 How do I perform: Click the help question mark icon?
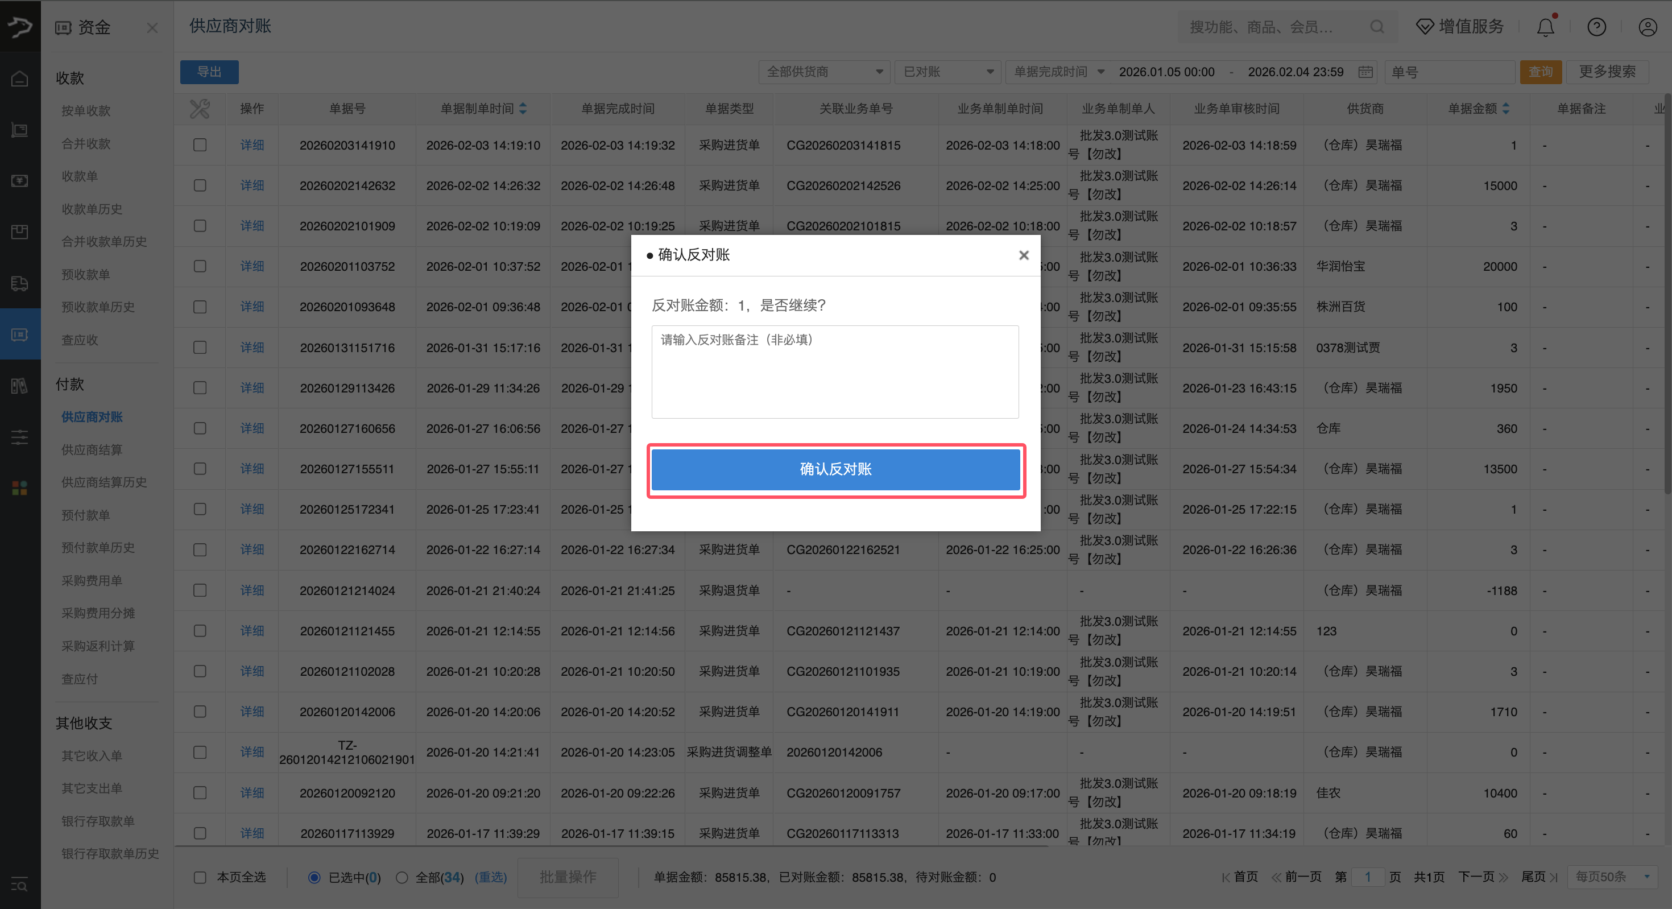pos(1597,27)
